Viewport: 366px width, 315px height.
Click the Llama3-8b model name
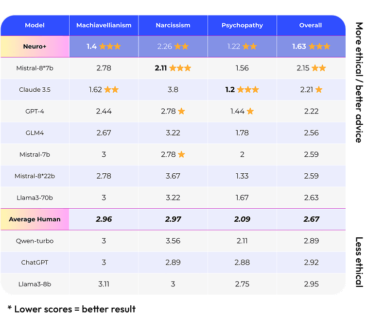(35, 284)
